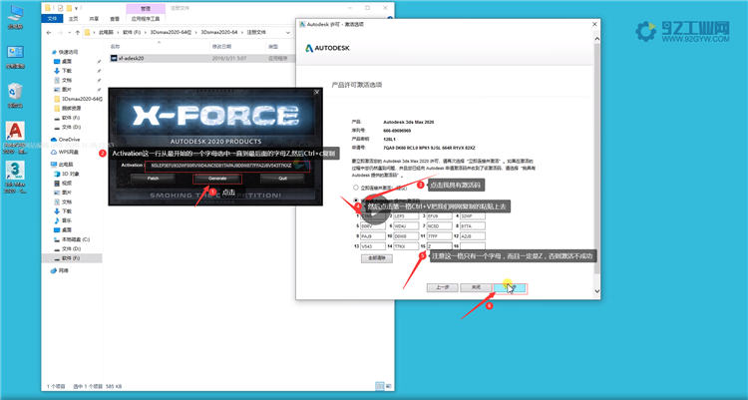Switch Explorer to large icons view
The image size is (748, 400).
(x=388, y=386)
